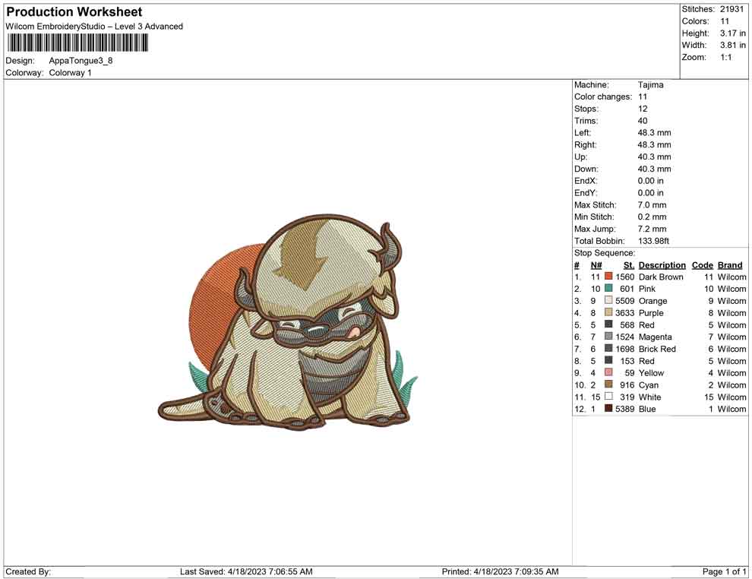Click the Description column header
Image resolution: width=752 pixels, height=579 pixels.
click(x=662, y=265)
